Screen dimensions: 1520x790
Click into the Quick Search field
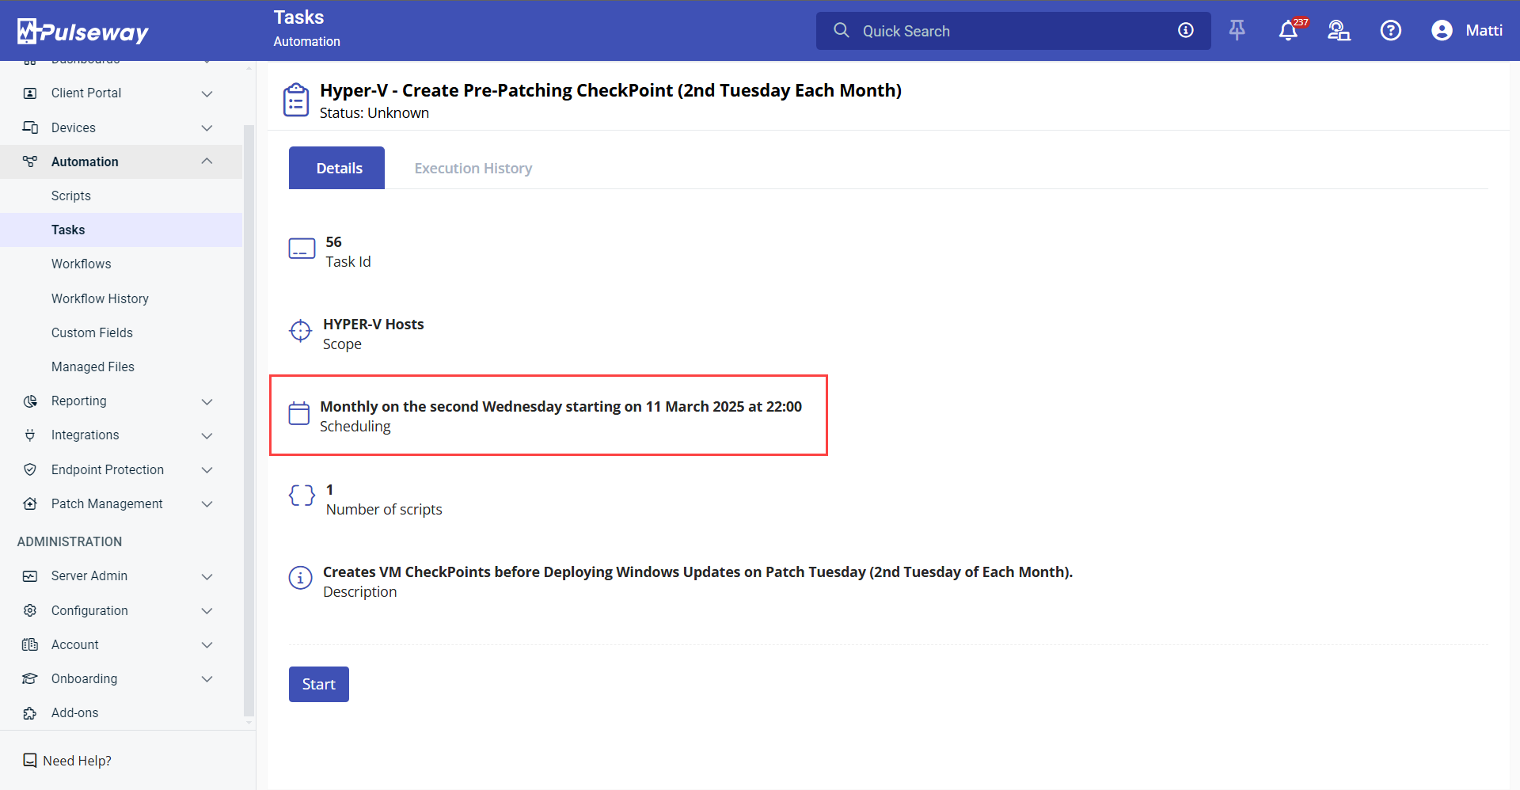1013,31
